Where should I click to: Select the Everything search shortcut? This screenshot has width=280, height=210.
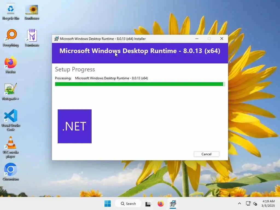(x=11, y=38)
